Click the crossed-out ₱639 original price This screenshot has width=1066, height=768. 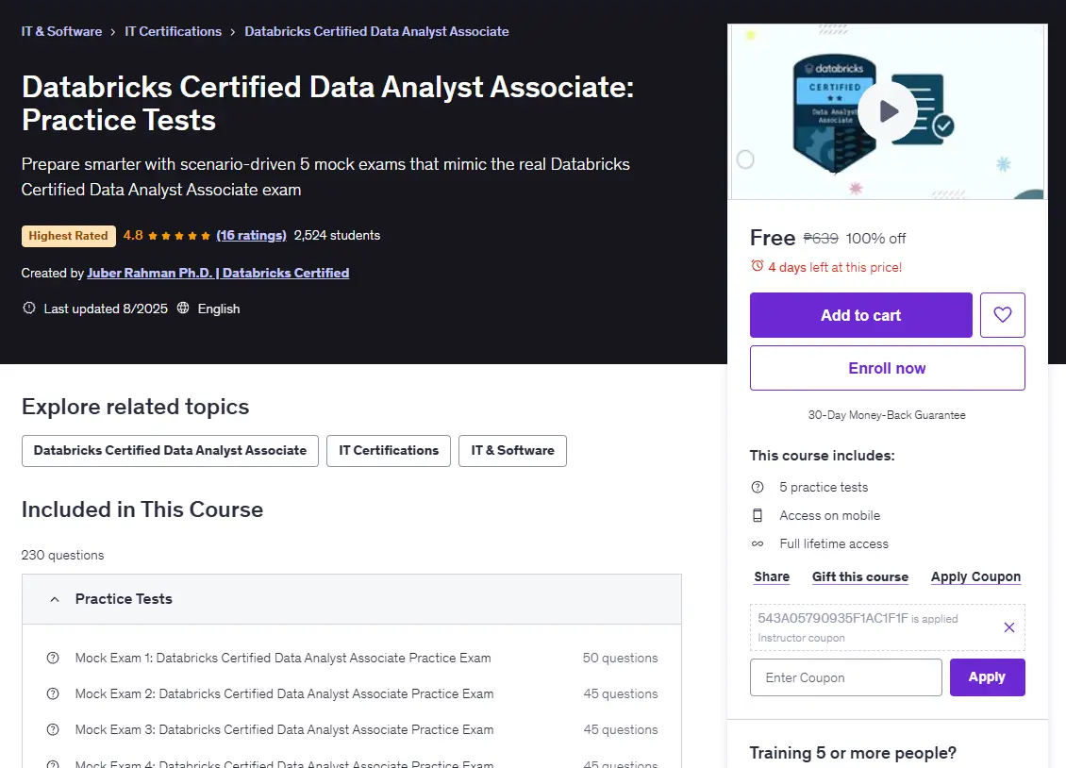click(821, 239)
